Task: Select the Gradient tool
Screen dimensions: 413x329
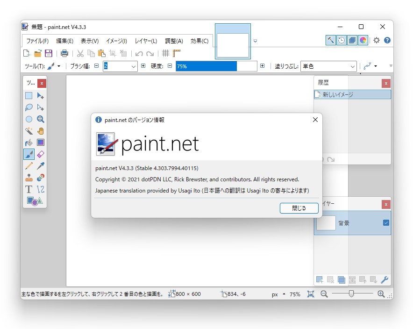Action: (41, 142)
